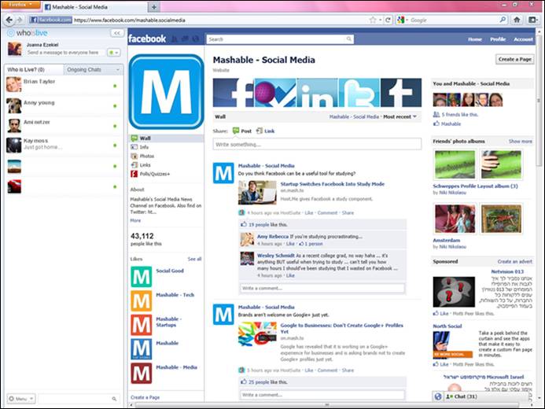Image resolution: width=545 pixels, height=409 pixels.
Task: Expand About text with More link
Action: pyautogui.click(x=135, y=220)
